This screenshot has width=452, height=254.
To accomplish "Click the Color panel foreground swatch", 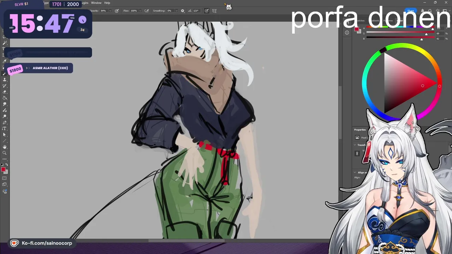I will click(357, 29).
